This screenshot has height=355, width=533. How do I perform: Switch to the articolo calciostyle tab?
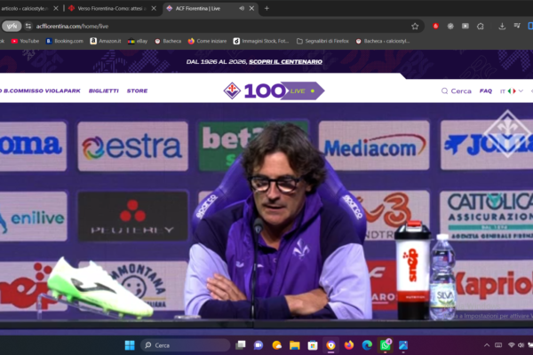coord(25,9)
